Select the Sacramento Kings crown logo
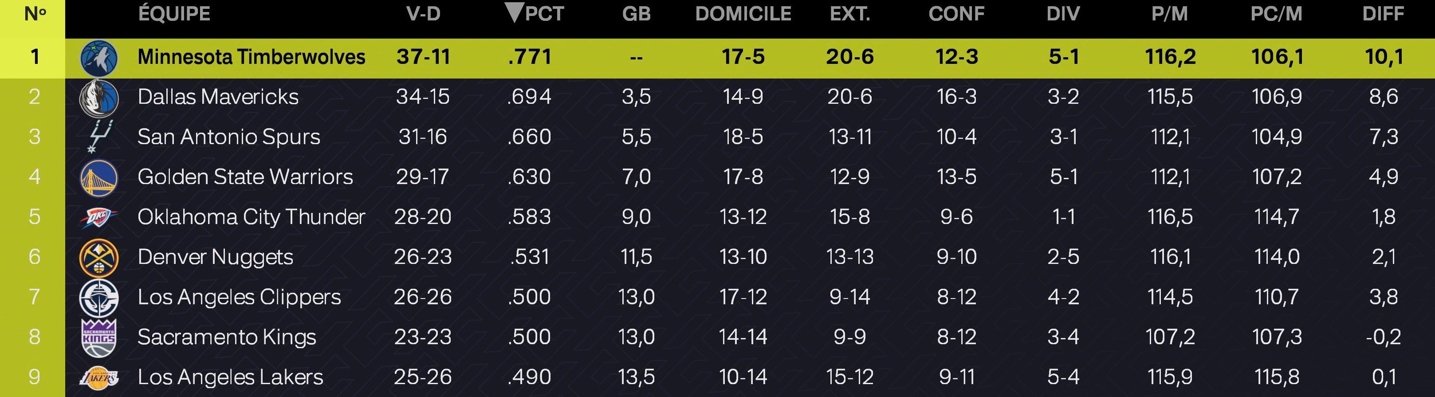This screenshot has width=1435, height=397. point(98,338)
